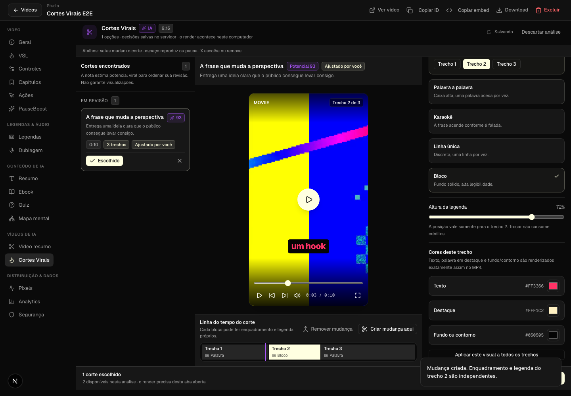Adjust Altura da legenda slider

(x=496, y=217)
